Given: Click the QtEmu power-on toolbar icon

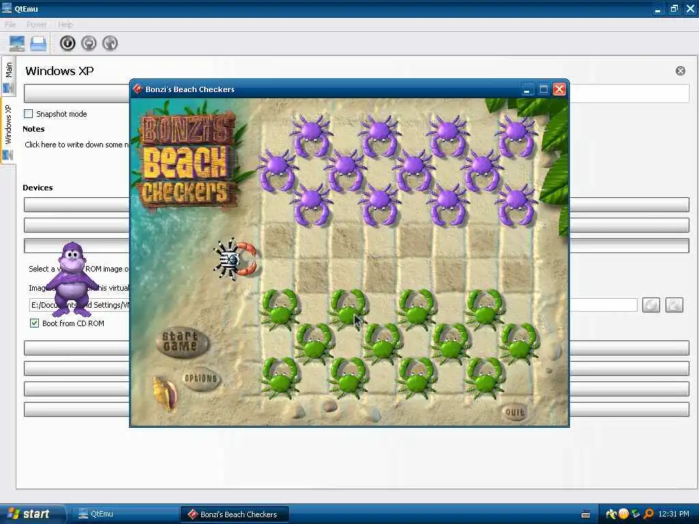Looking at the screenshot, I should (x=68, y=43).
